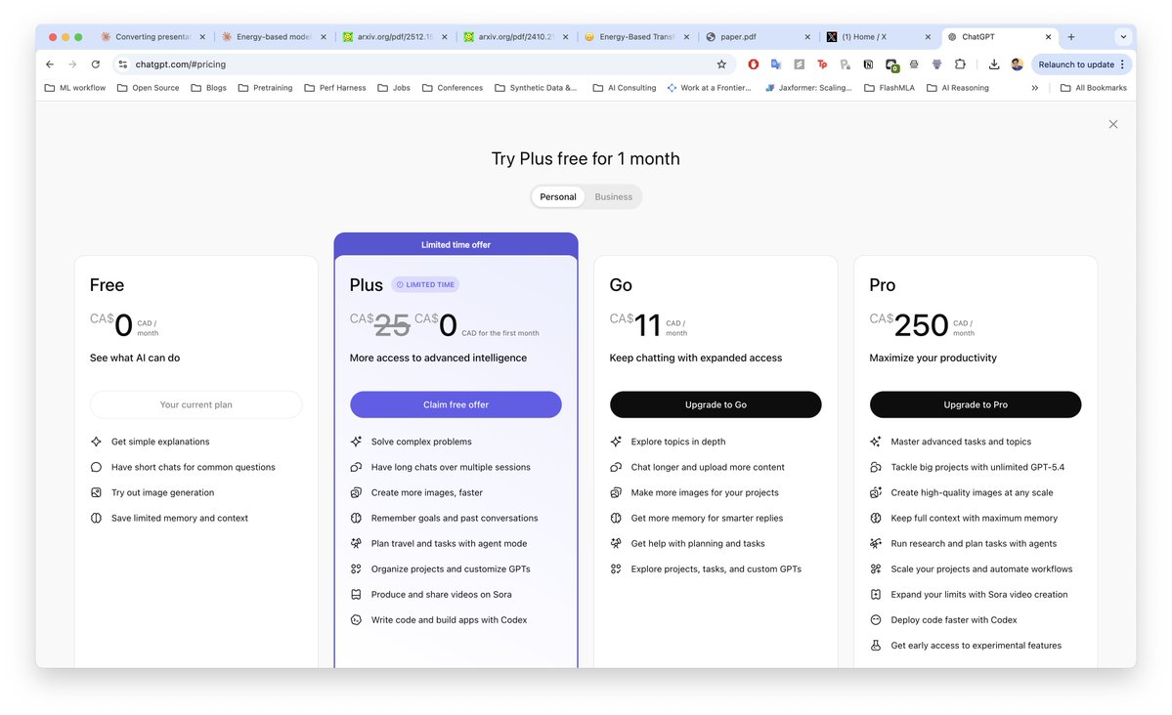The height and width of the screenshot is (715, 1172).
Task: Open the new tab plus button
Action: click(x=1071, y=36)
